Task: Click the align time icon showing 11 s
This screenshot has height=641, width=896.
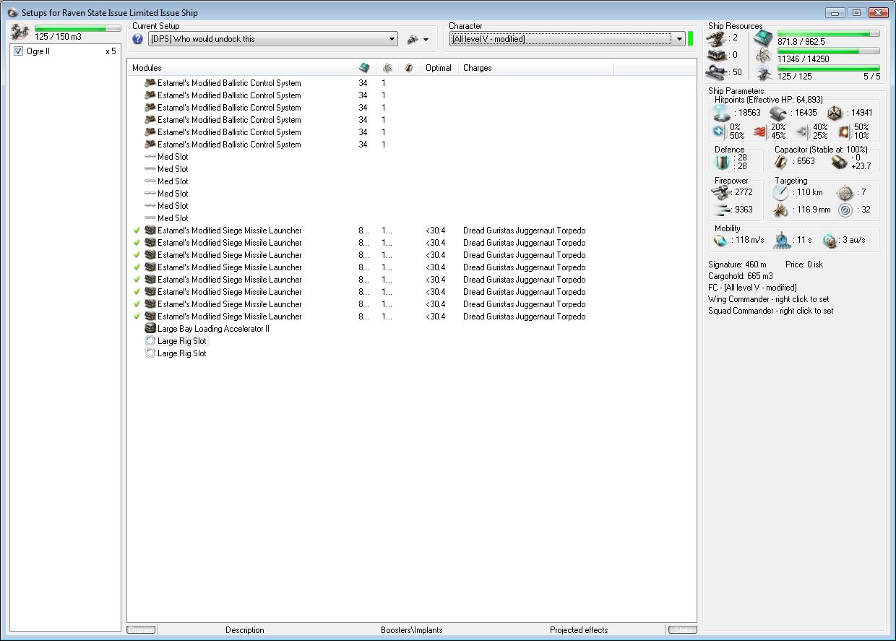Action: pos(782,240)
